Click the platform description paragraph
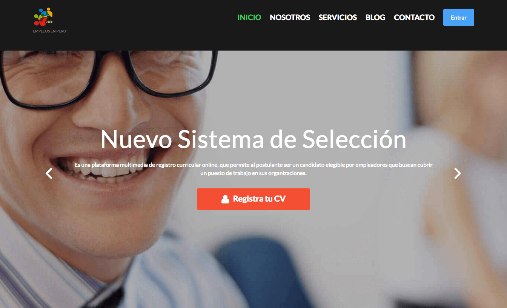 (x=253, y=169)
